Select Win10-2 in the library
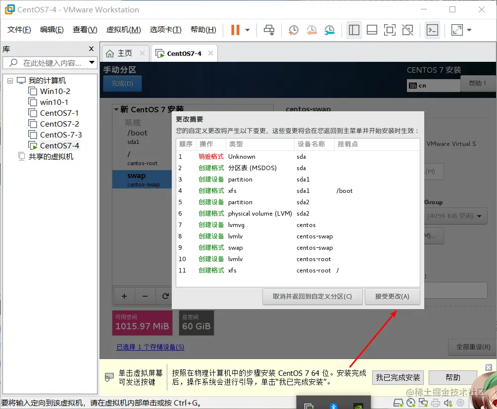Viewport: 497px width, 409px height. click(55, 91)
